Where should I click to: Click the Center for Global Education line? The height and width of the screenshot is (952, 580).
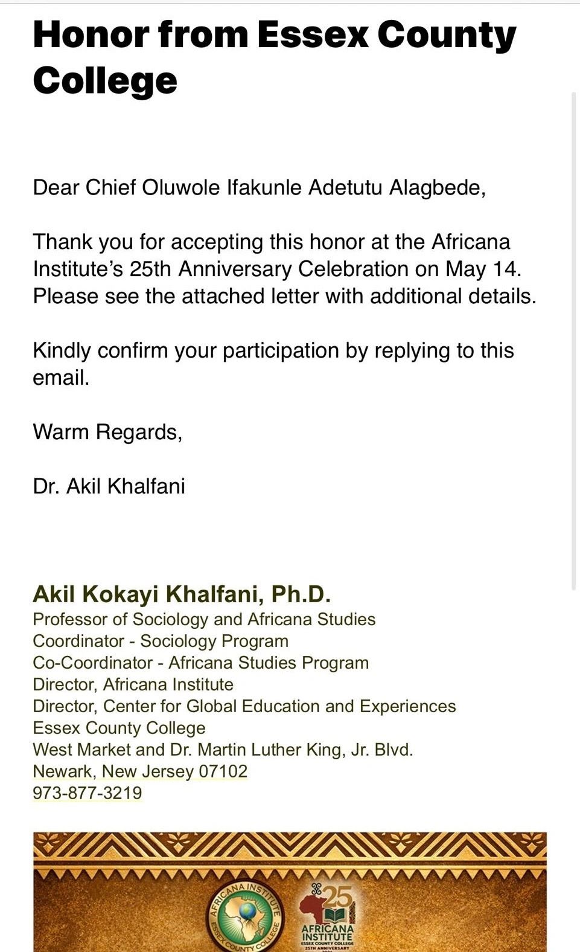244,706
